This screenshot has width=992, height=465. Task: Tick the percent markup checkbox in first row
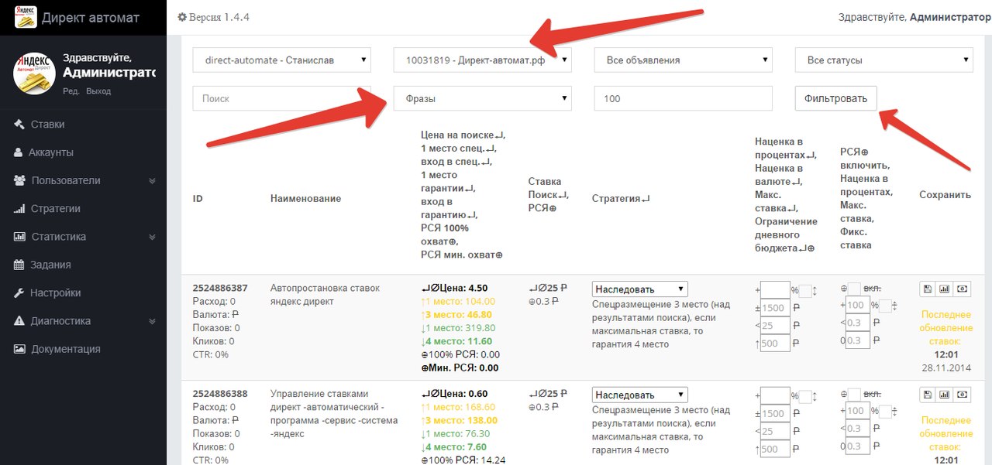tap(806, 291)
